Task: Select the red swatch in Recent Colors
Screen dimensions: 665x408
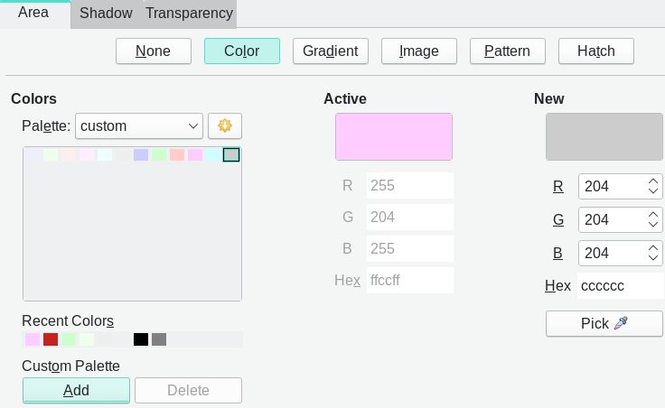Action: pyautogui.click(x=51, y=339)
